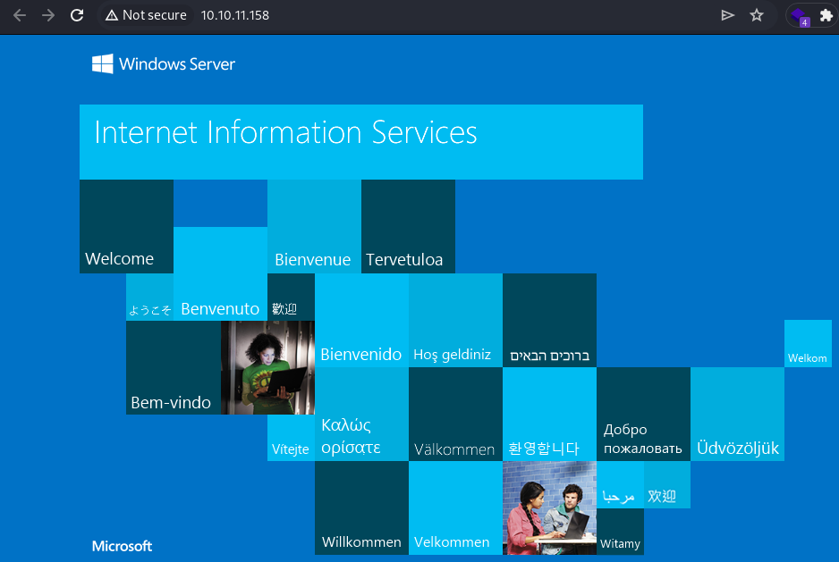Click the Willkommen tile
Viewport: 839px width, 562px height.
point(361,508)
